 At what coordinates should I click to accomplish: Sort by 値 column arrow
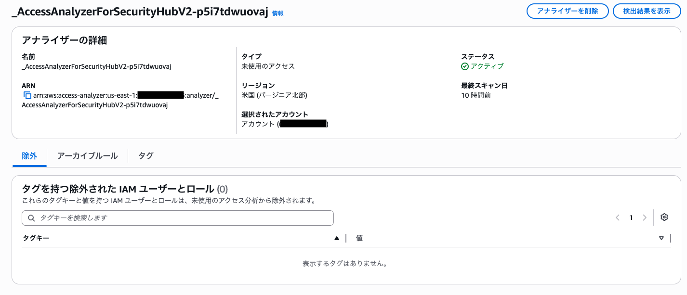(x=661, y=238)
